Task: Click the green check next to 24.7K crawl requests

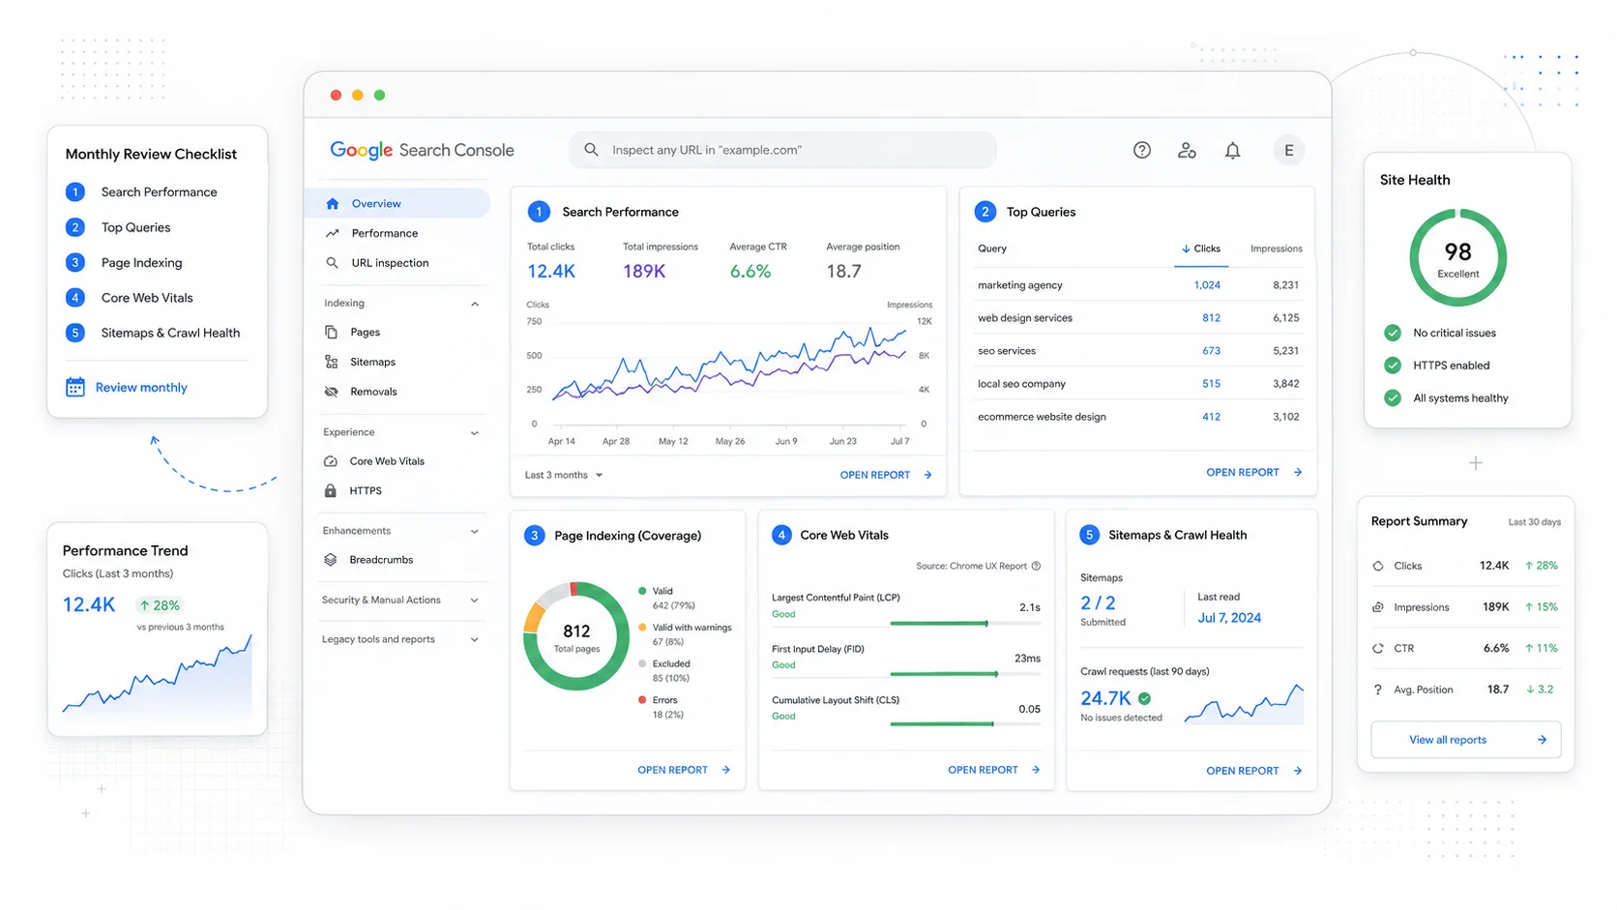Action: (1144, 698)
